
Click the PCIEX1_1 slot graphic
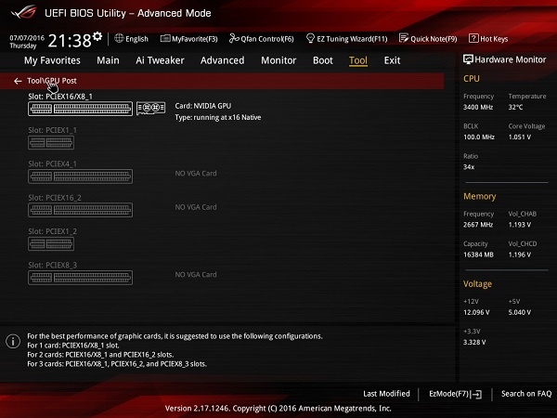pyautogui.click(x=51, y=142)
